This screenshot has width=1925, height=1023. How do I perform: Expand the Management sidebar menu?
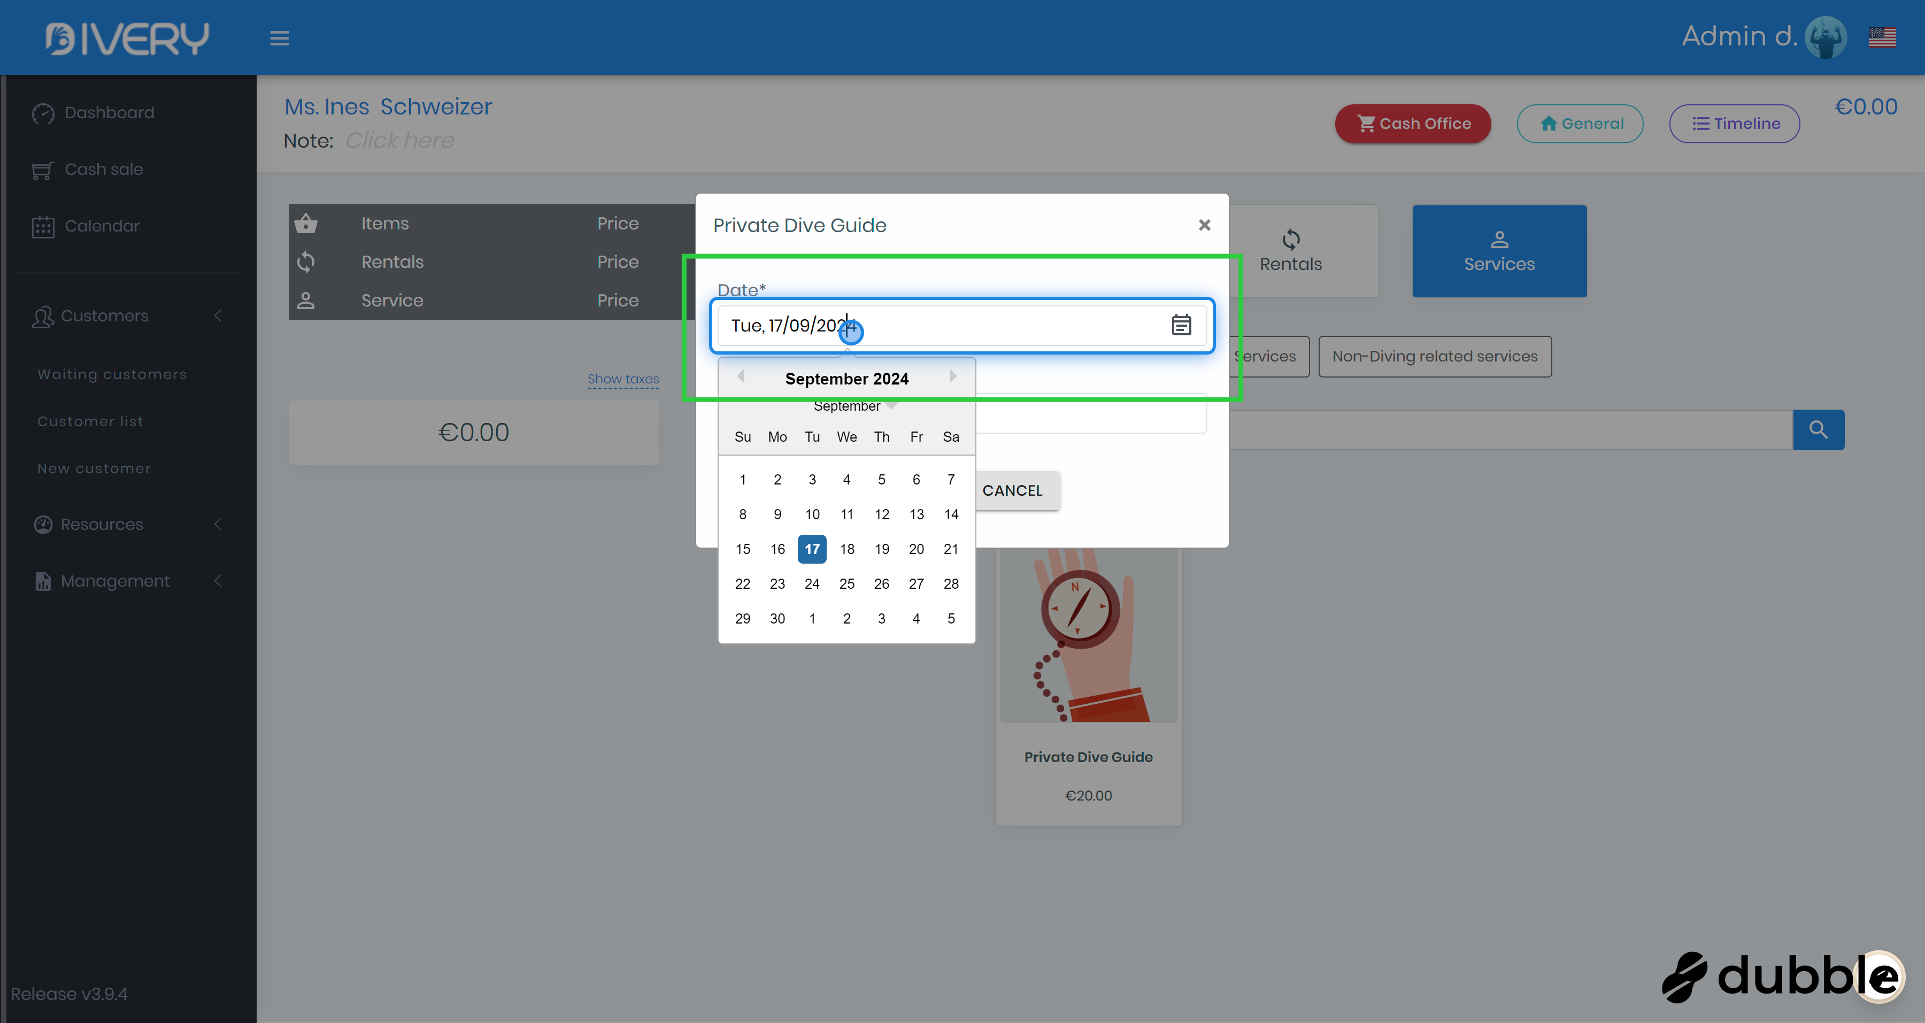[115, 581]
